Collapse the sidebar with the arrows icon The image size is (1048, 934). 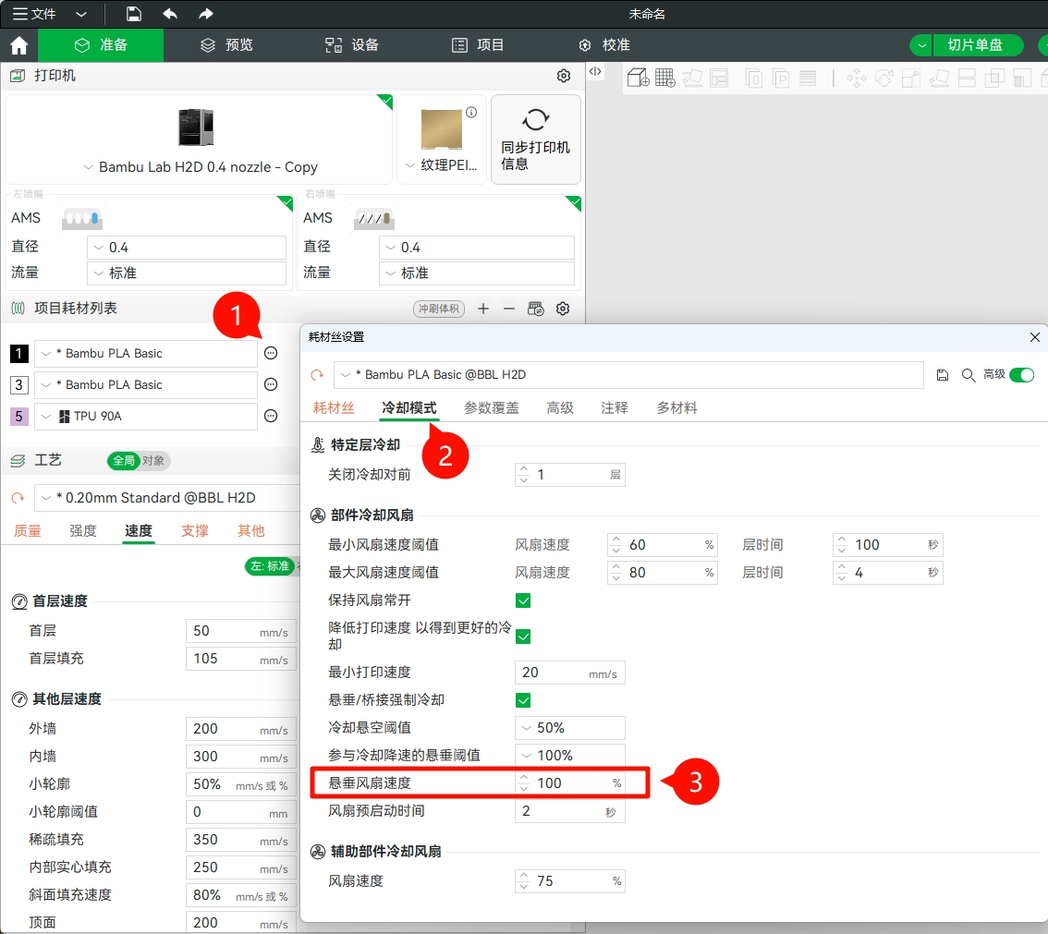click(595, 71)
